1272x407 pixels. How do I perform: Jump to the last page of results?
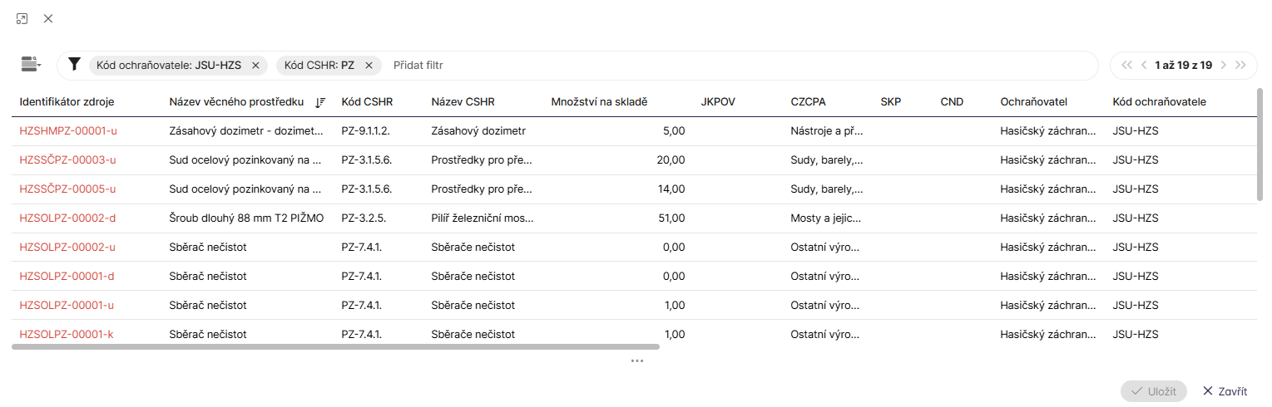pyautogui.click(x=1240, y=65)
